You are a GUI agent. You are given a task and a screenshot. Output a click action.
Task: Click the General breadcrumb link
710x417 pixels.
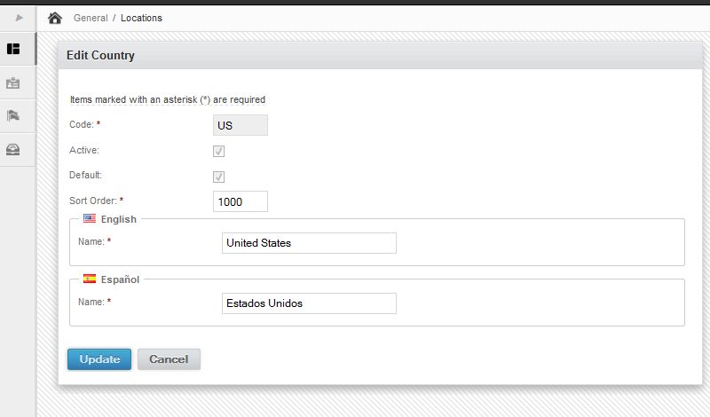(x=91, y=18)
